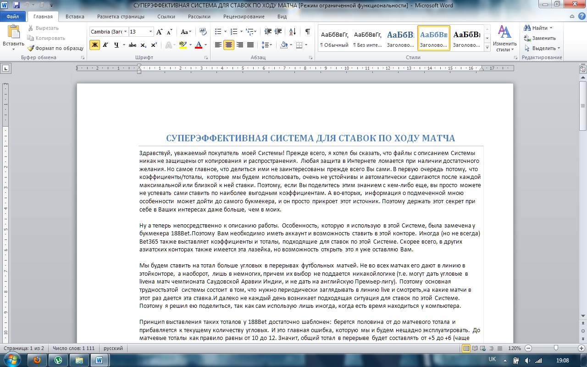Toggle underline (Ч) formatting
587x367 pixels.
(116, 45)
